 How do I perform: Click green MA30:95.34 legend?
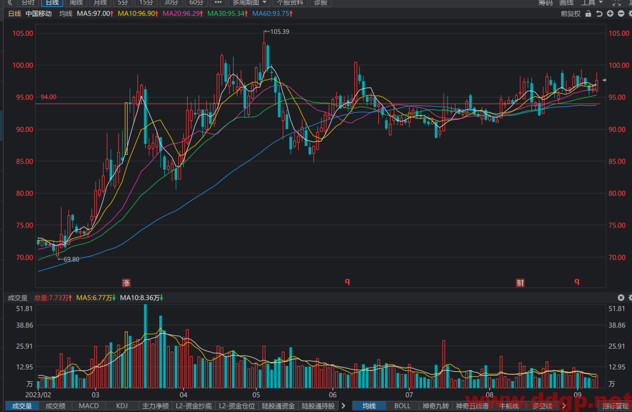pos(227,14)
